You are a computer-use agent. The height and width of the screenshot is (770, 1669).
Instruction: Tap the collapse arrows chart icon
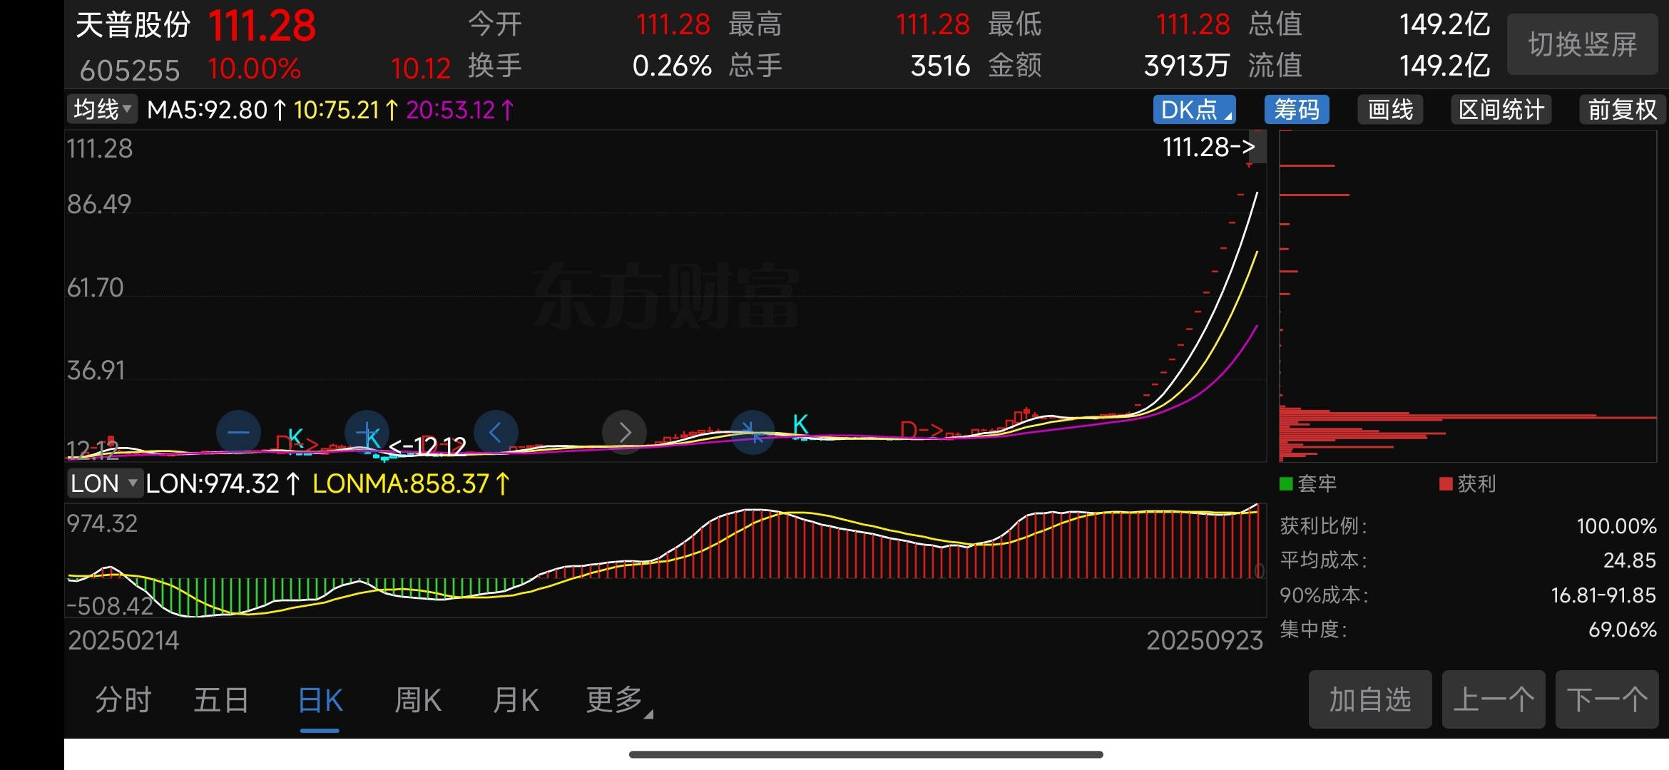(752, 432)
